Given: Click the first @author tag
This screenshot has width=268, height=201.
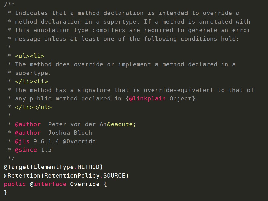Looking at the screenshot, I should pyautogui.click(x=28, y=124).
